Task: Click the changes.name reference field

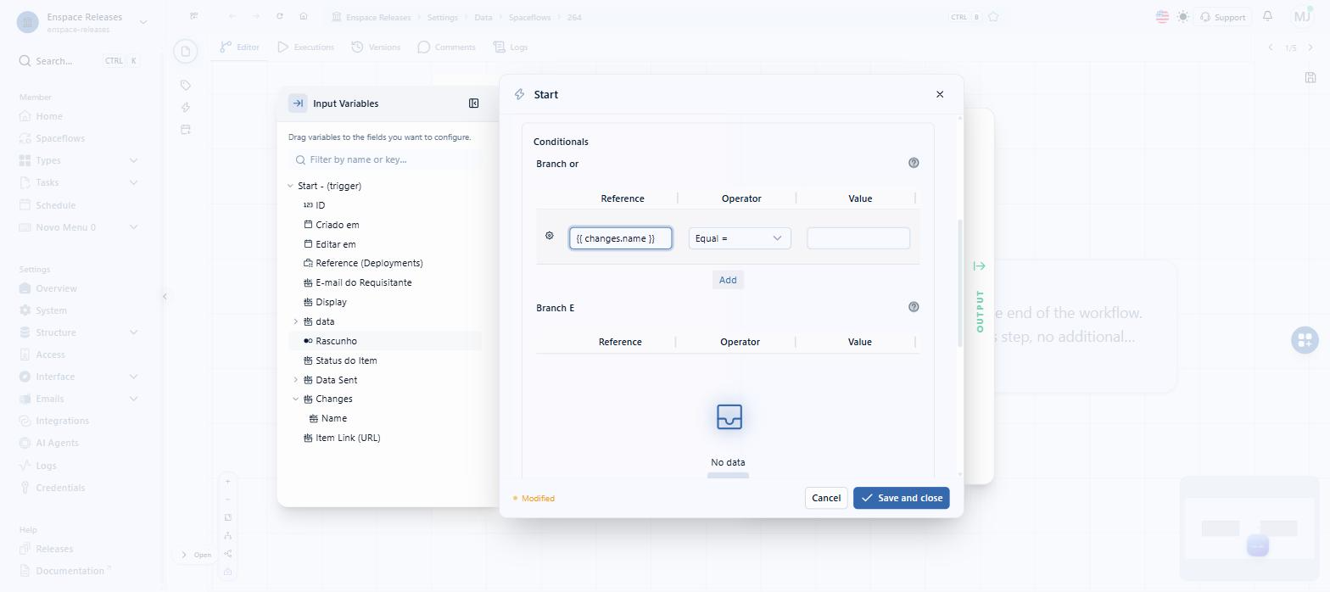Action: 621,238
